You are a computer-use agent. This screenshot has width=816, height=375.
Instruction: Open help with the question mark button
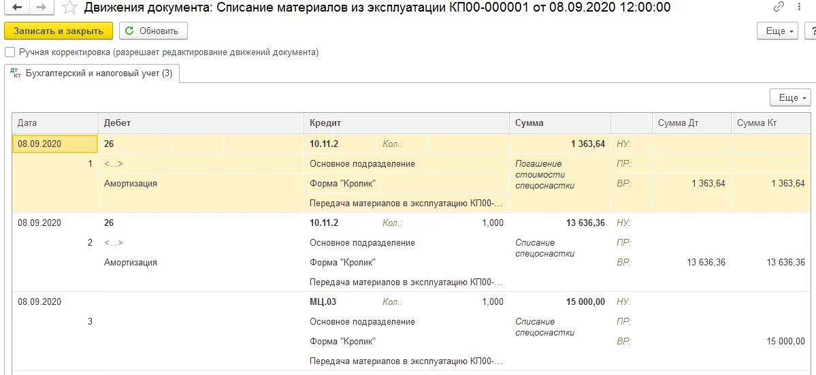(811, 31)
